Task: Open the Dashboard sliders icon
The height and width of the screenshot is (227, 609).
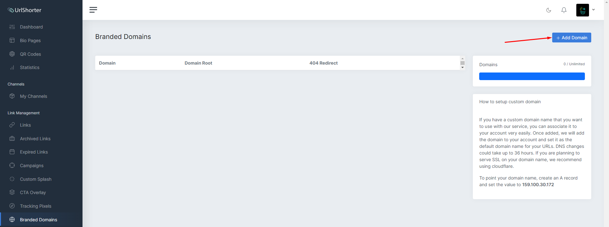Action: click(12, 27)
